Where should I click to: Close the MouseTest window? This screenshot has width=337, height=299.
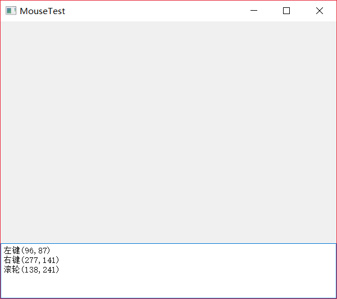pyautogui.click(x=320, y=11)
